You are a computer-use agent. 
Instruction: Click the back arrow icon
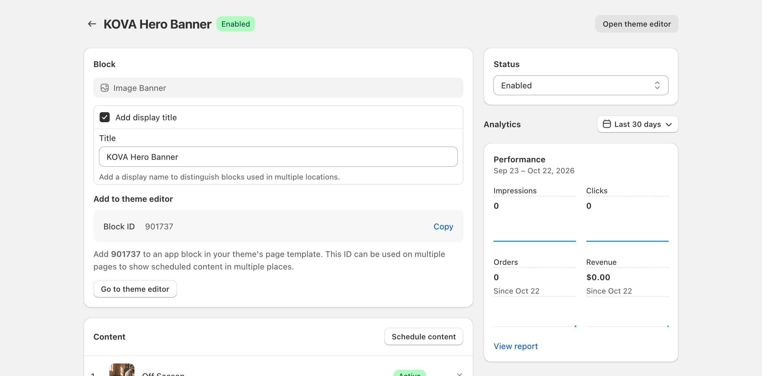[x=92, y=24]
